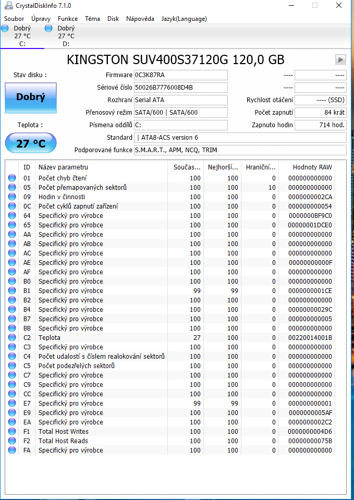The height and width of the screenshot is (500, 354).
Task: Click status orb for attribute C4
Action: pyautogui.click(x=12, y=356)
